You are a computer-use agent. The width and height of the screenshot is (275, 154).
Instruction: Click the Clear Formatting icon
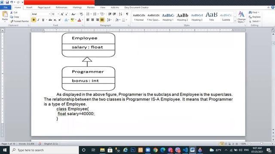click(81, 14)
